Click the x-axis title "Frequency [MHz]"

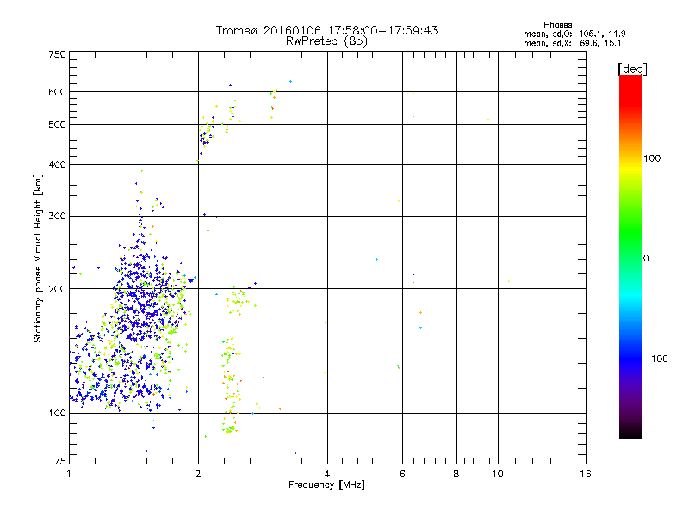coord(326,485)
